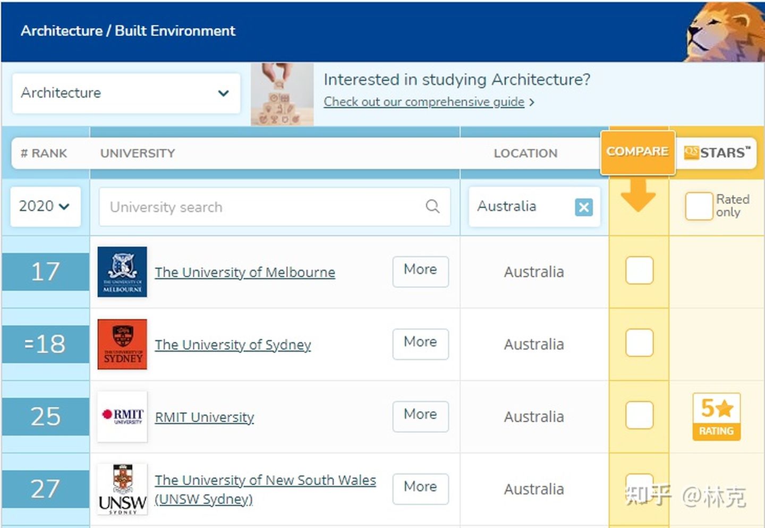
Task: Click the lion mascot image in banner
Action: coord(724,32)
